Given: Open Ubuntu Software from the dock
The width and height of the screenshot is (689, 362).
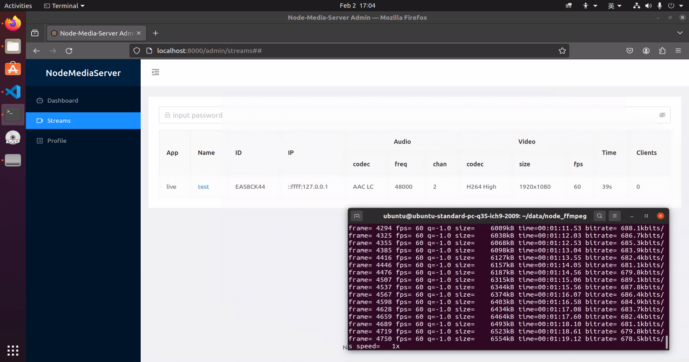Looking at the screenshot, I should (x=13, y=69).
